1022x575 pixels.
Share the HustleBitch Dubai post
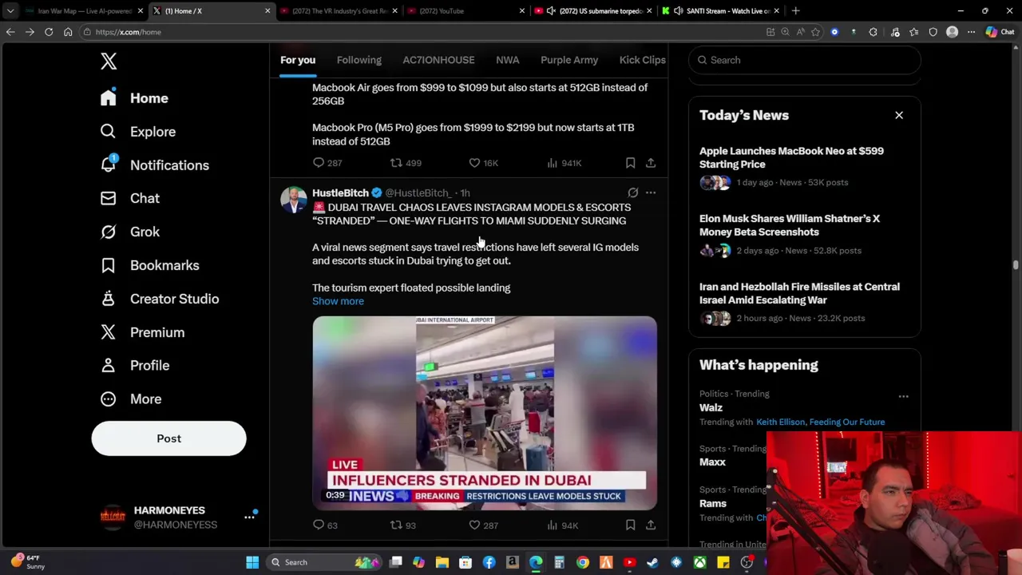651,525
